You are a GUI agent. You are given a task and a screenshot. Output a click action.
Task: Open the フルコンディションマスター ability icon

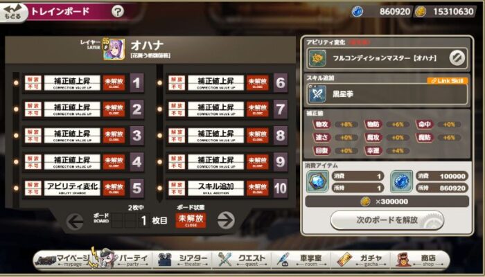pos(317,58)
